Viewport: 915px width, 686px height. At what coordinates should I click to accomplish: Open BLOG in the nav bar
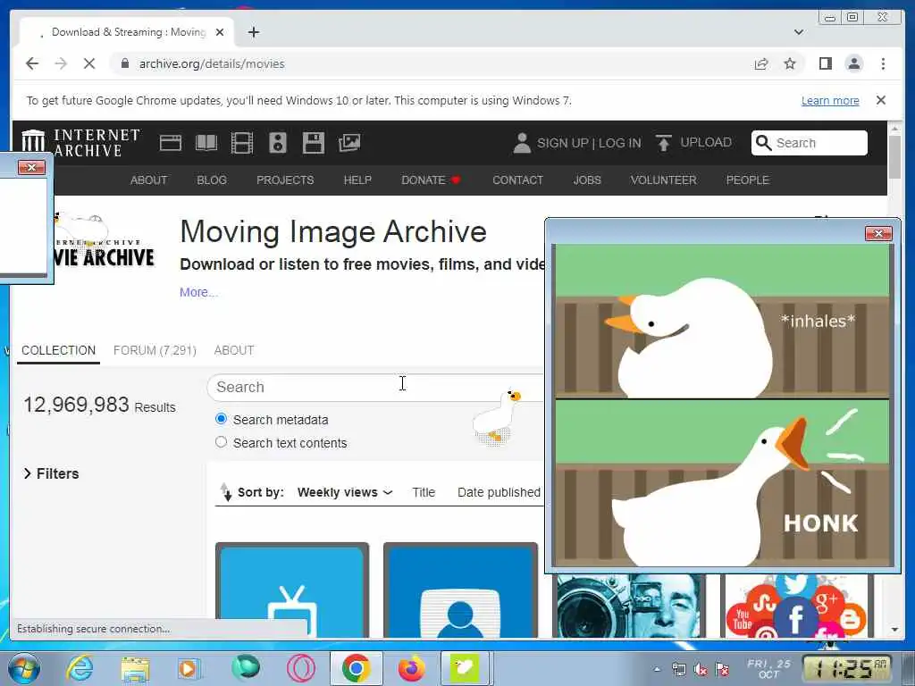212,180
